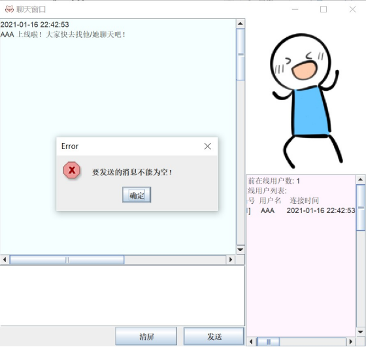Viewport: 366px width, 347px height.
Task: Click the chat window app icon in title bar
Action: 9,9
